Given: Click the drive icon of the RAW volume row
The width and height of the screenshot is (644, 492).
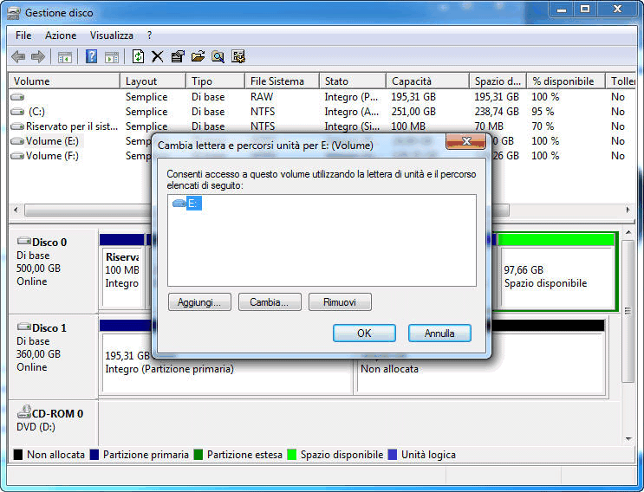Looking at the screenshot, I should (17, 97).
